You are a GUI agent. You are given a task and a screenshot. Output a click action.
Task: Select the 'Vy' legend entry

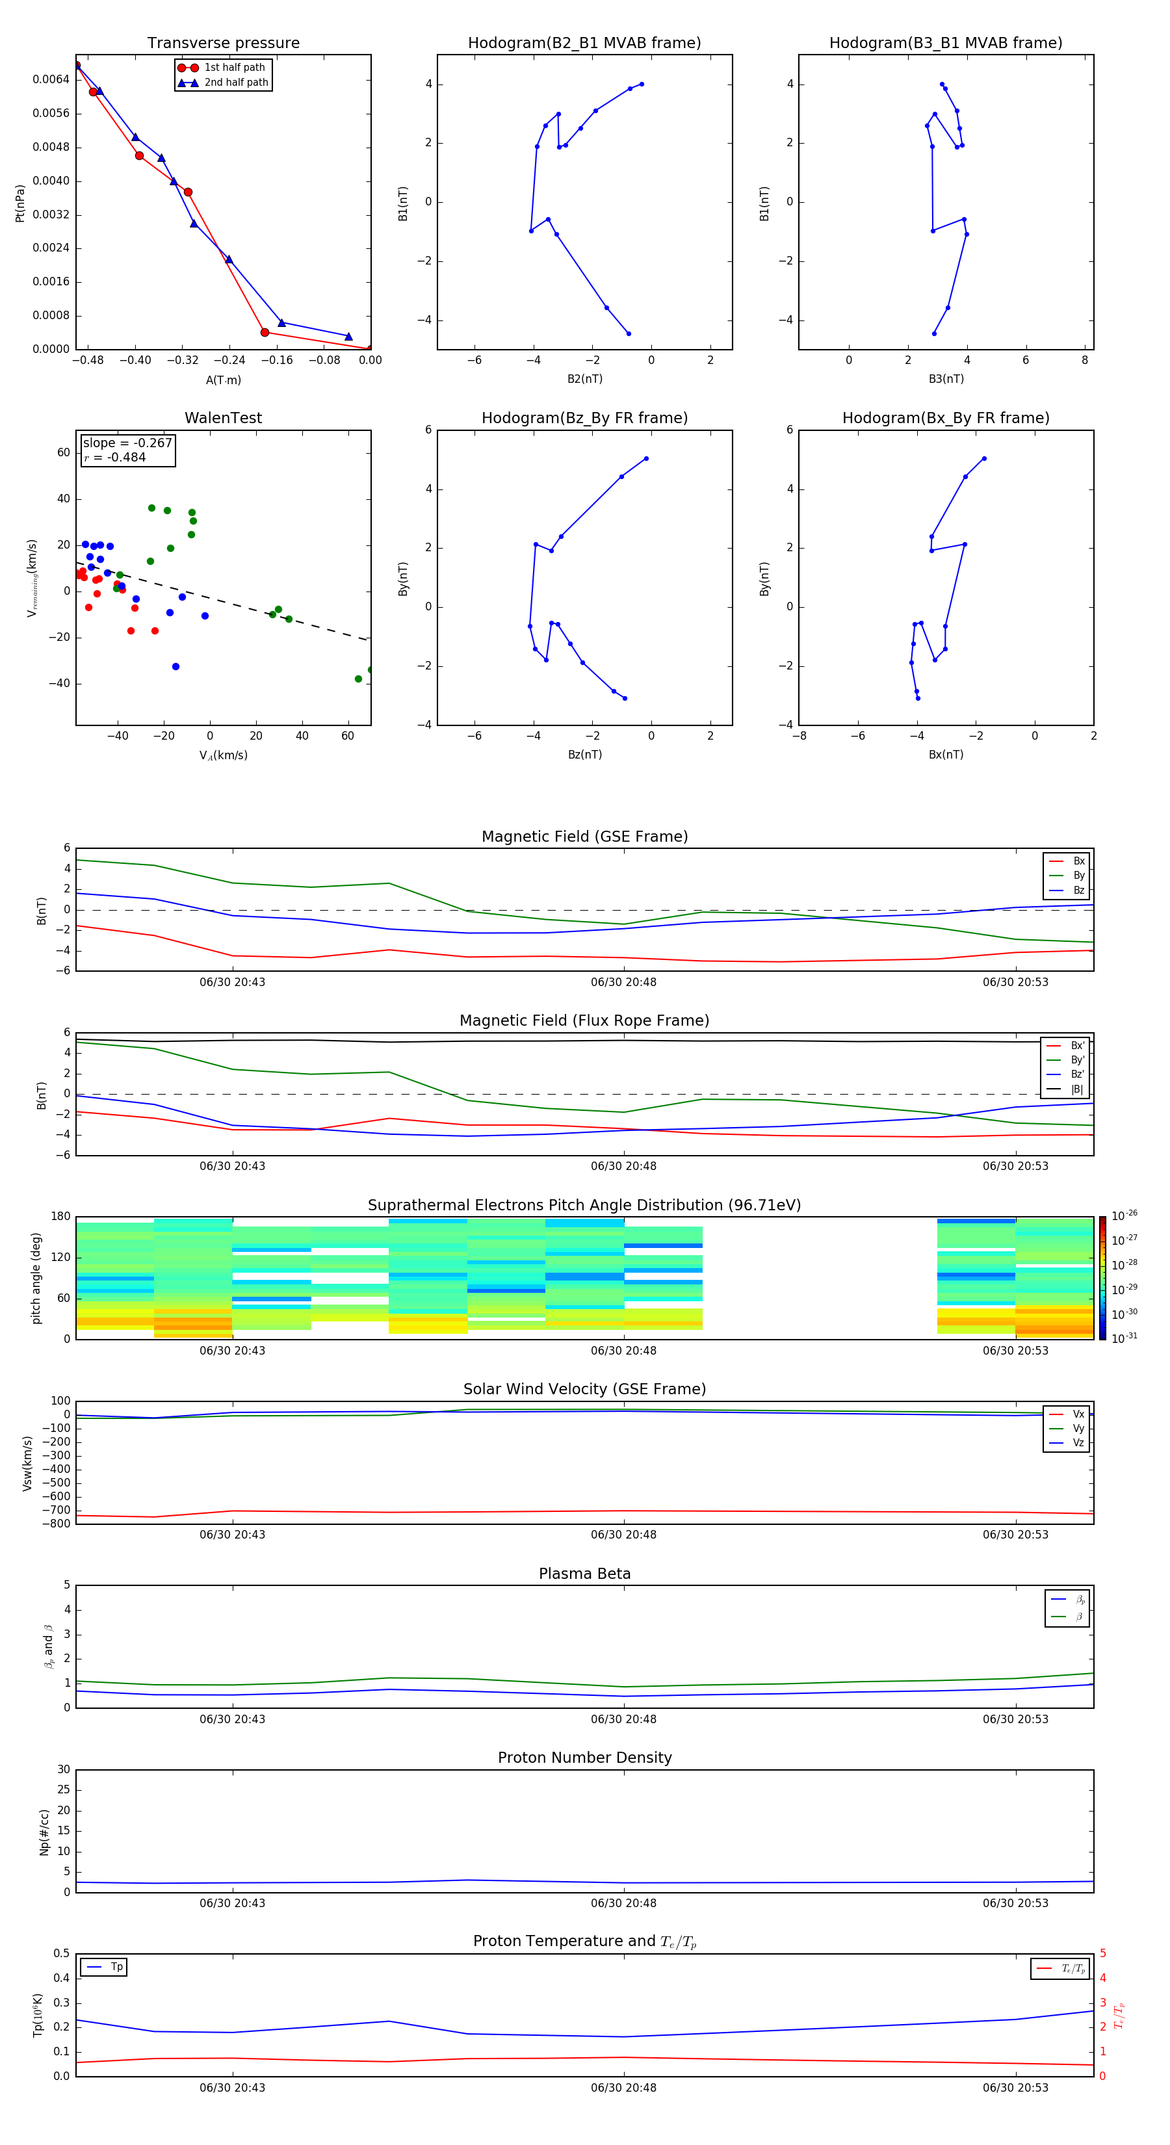1067,1428
